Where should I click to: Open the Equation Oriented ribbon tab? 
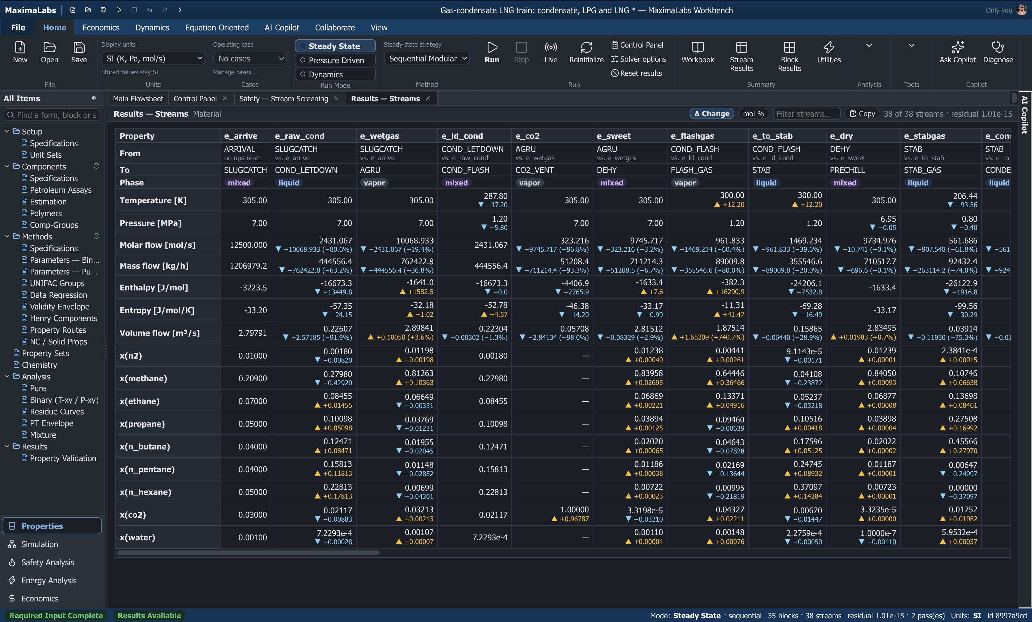[x=217, y=28]
